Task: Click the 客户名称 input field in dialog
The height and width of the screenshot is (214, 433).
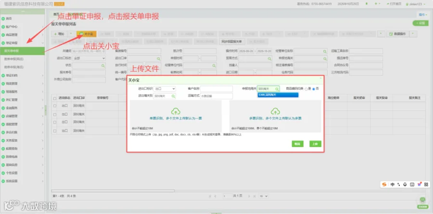Action: pyautogui.click(x=216, y=89)
